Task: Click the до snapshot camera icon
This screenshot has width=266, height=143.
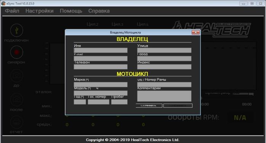Action: tap(17, 75)
